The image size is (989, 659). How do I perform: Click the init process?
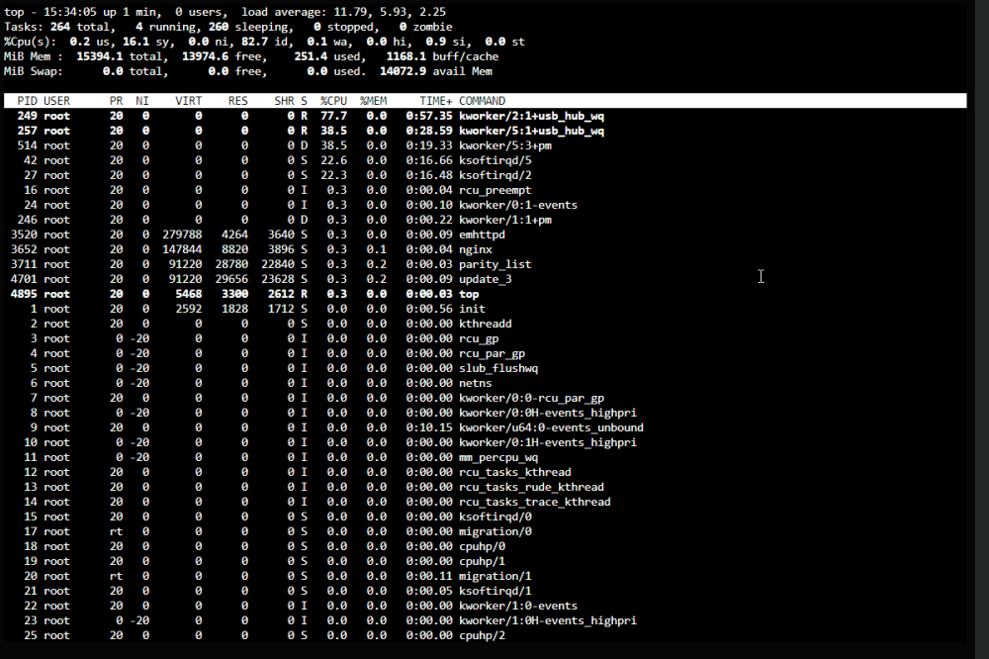coord(472,309)
